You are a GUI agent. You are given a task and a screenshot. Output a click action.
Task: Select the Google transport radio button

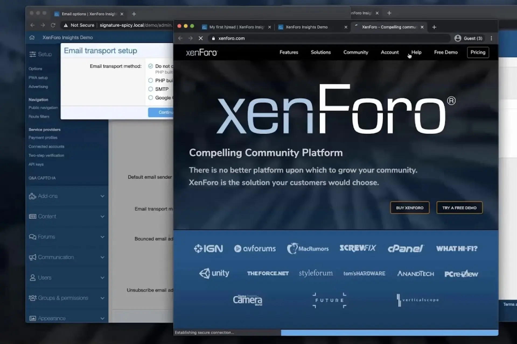151,98
